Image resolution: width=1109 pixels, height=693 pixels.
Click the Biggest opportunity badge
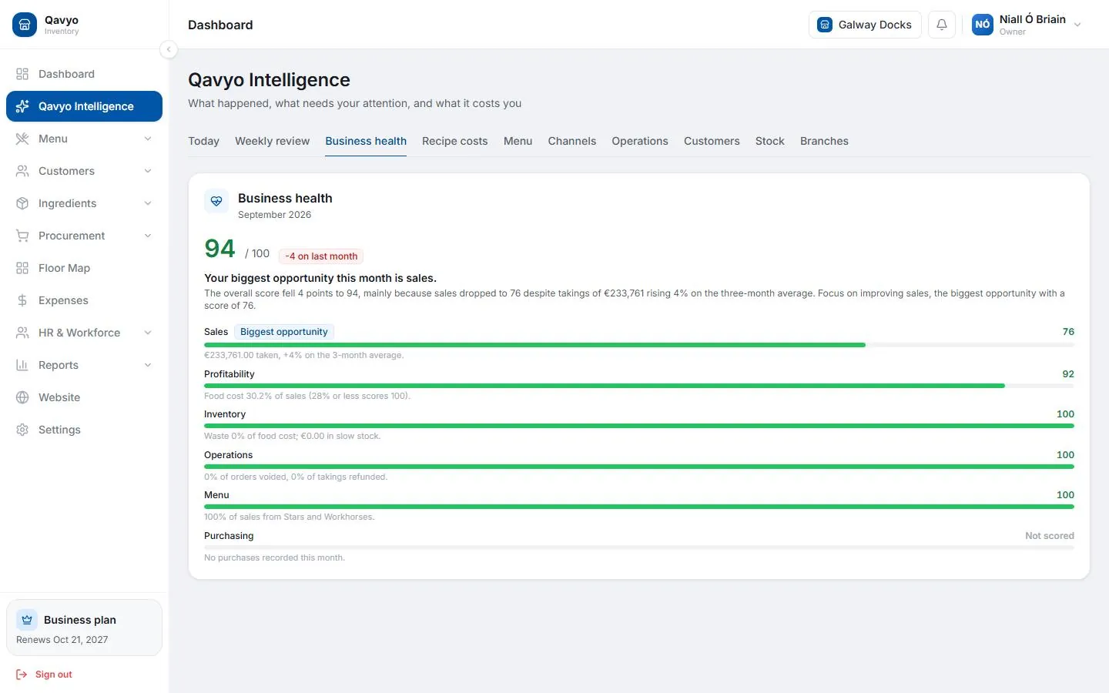pyautogui.click(x=284, y=332)
